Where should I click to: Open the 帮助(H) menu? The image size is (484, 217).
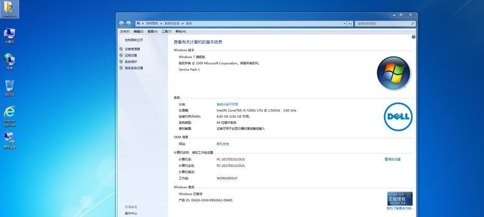click(180, 31)
